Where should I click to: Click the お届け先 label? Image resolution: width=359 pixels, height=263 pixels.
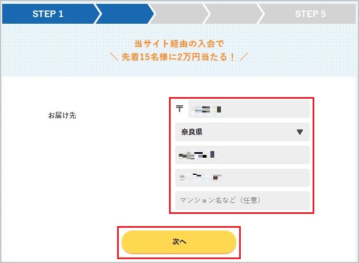coord(62,115)
